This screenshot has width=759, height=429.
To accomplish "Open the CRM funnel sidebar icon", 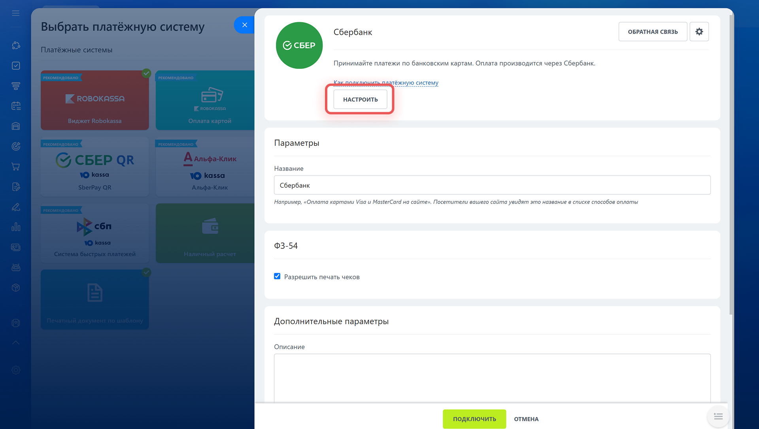I will [x=16, y=86].
